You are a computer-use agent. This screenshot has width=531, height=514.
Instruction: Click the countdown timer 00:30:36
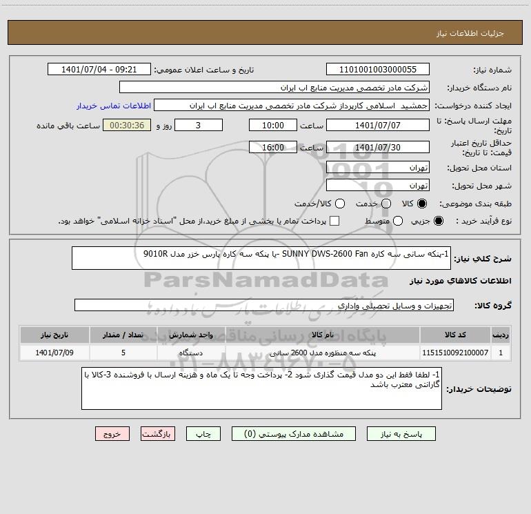click(127, 125)
